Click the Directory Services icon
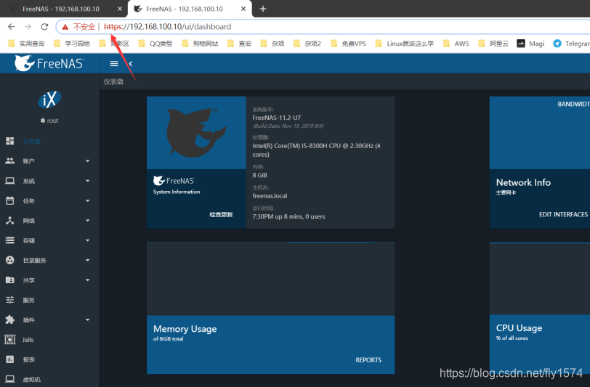 pos(9,260)
